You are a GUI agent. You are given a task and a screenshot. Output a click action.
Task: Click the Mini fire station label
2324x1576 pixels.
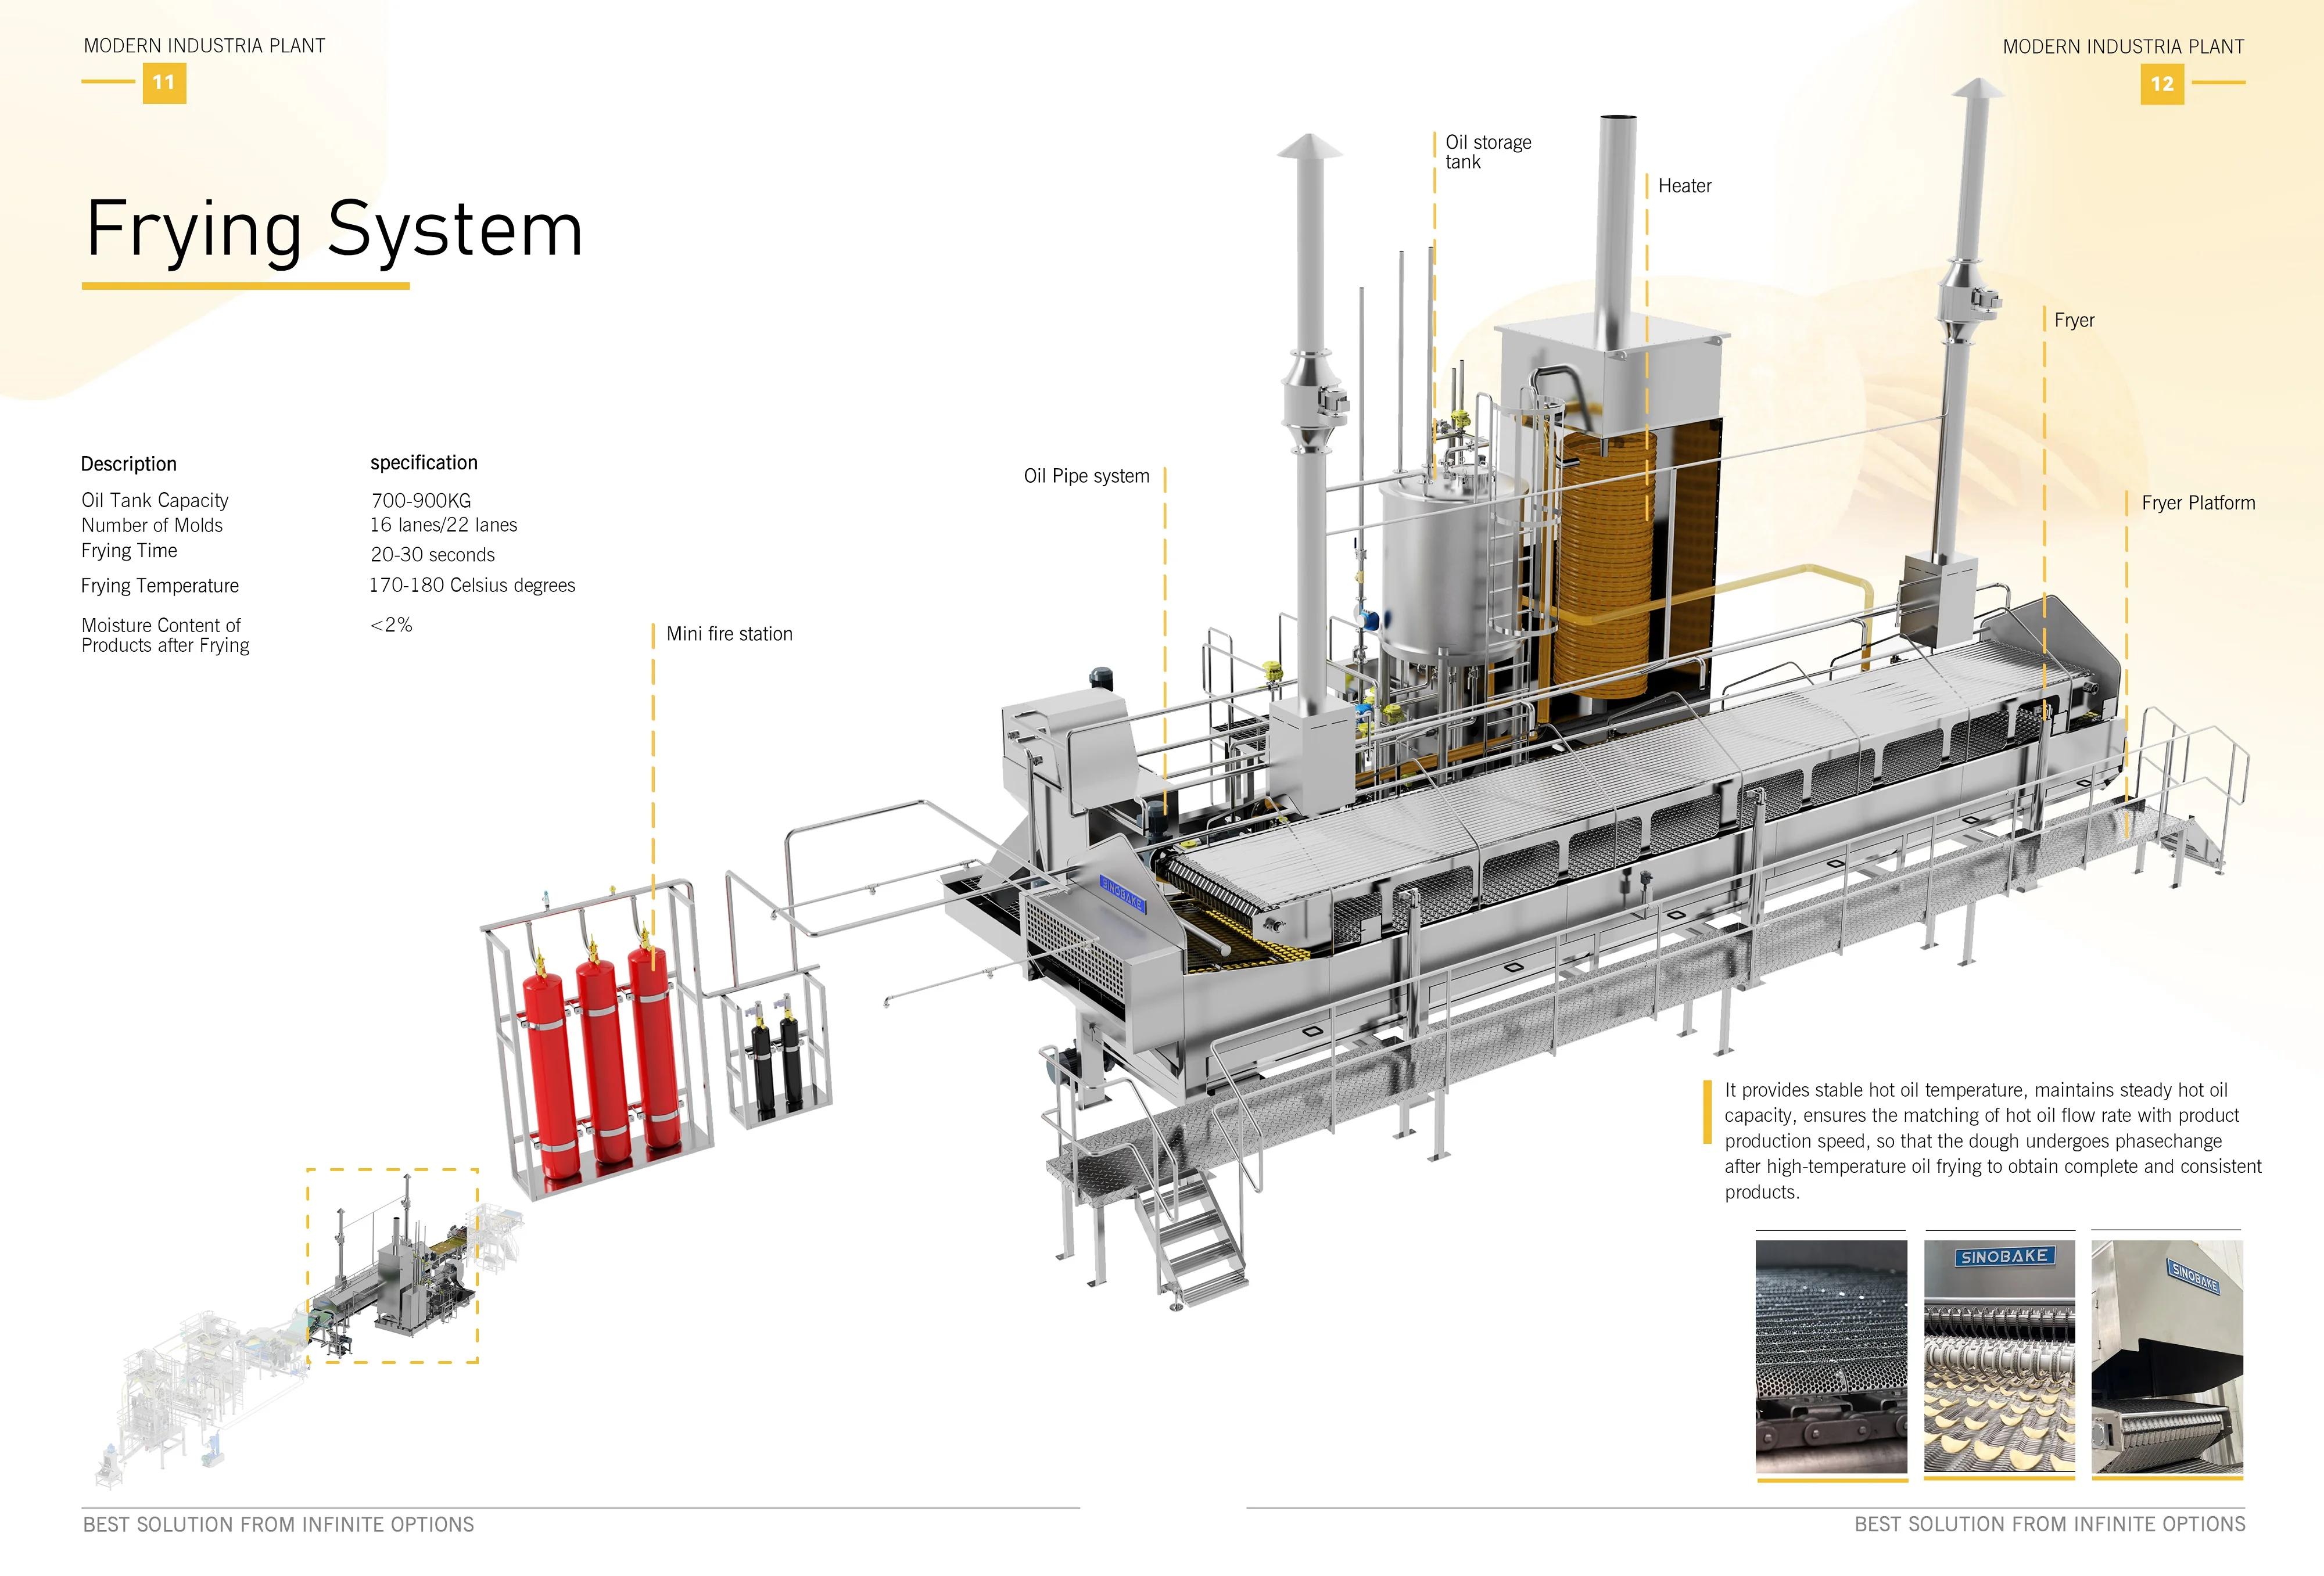[729, 634]
